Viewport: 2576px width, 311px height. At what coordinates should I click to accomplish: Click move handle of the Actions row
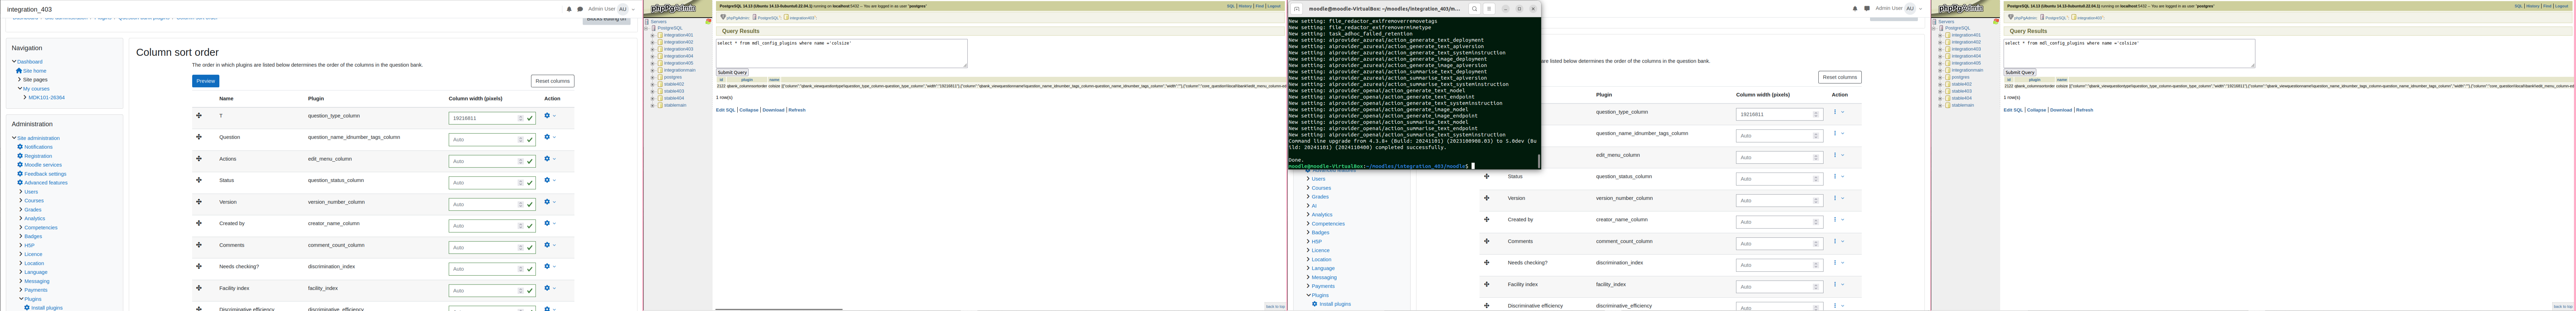199,159
